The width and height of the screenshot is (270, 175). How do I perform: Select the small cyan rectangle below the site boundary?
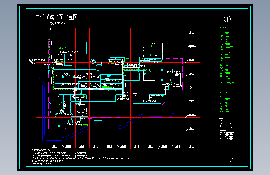(x=98, y=120)
